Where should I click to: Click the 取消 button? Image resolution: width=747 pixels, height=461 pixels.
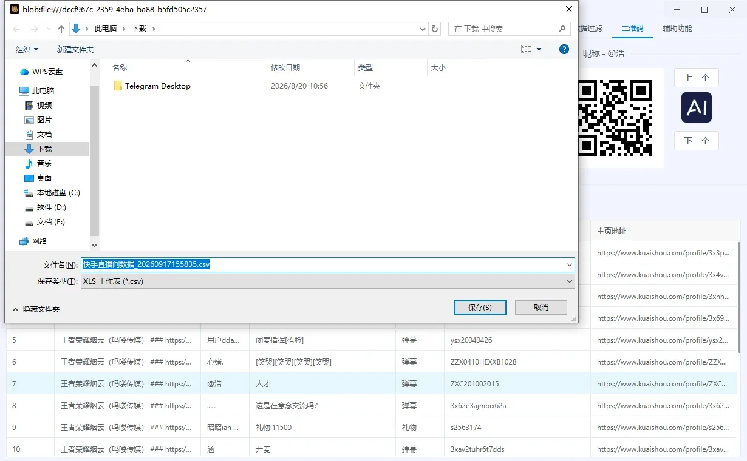[541, 308]
